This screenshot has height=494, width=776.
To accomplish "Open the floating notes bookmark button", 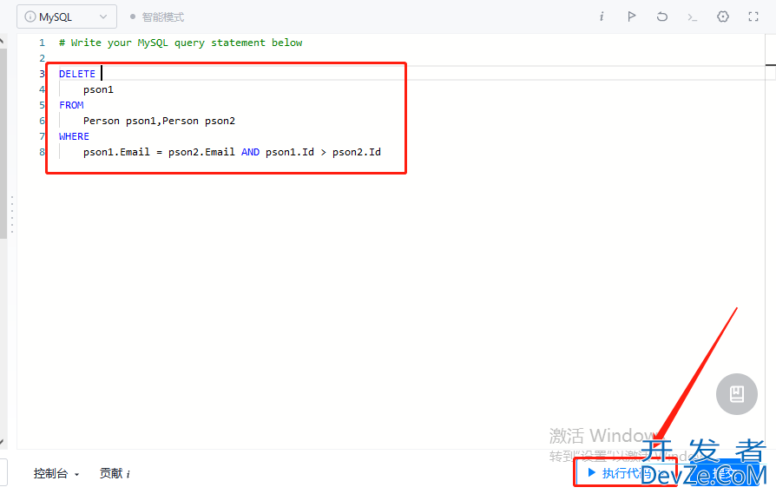I will (x=736, y=394).
